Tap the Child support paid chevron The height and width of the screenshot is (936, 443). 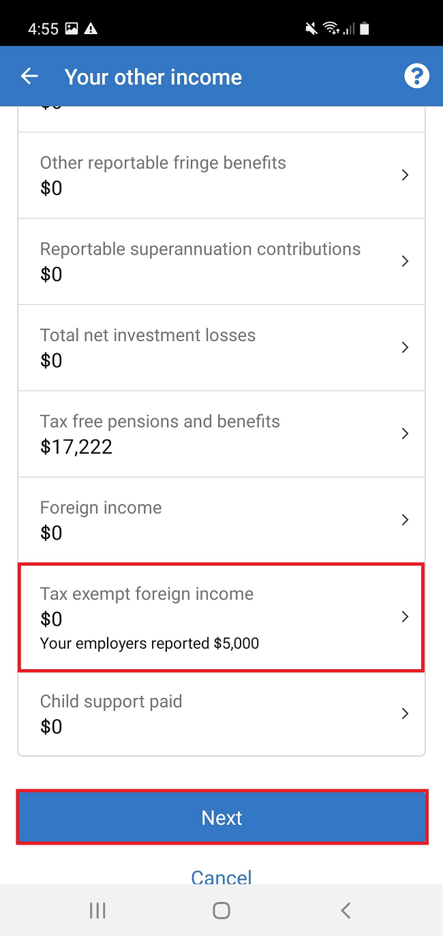(405, 714)
